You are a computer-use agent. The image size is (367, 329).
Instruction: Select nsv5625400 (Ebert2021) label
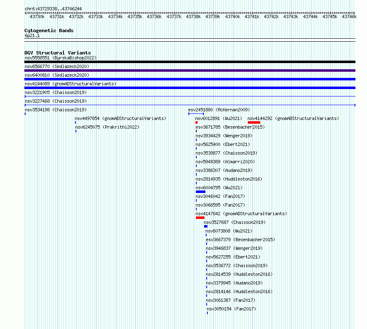coord(223,144)
